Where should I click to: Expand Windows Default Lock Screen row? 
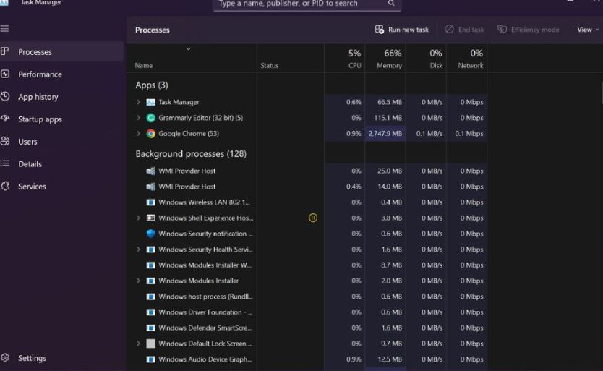pyautogui.click(x=138, y=344)
